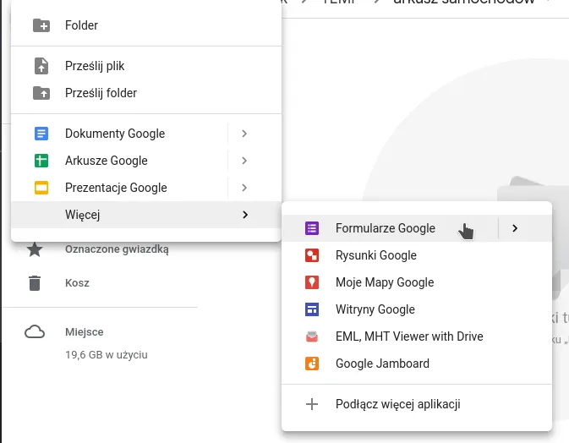Click the red Rysunki Google icon

312,255
